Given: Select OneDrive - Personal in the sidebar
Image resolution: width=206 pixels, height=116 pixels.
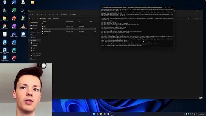Looking at the screenshot, I should (35, 32).
